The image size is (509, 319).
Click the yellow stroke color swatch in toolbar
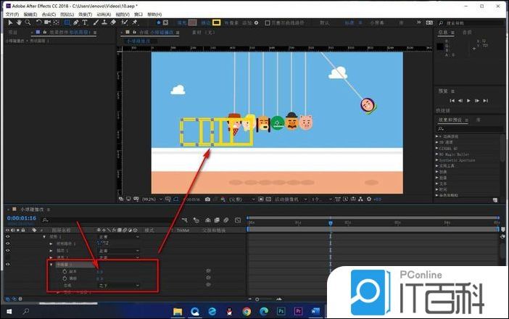216,22
